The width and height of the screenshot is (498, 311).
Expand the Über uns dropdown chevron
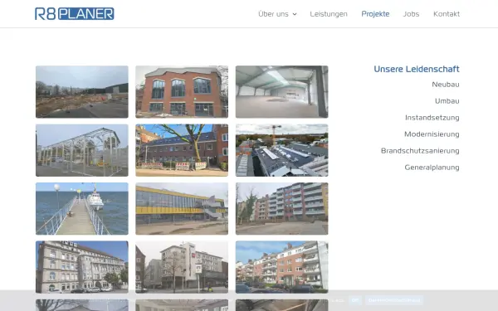295,14
